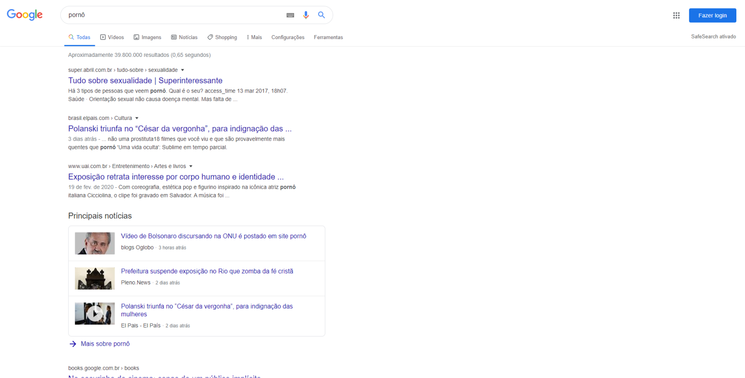Switch to the Imagens tab
Image resolution: width=745 pixels, height=378 pixels.
[x=147, y=37]
